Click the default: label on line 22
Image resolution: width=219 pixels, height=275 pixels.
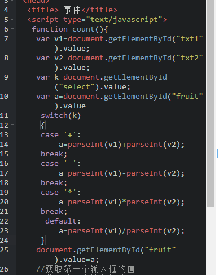pos(63,221)
